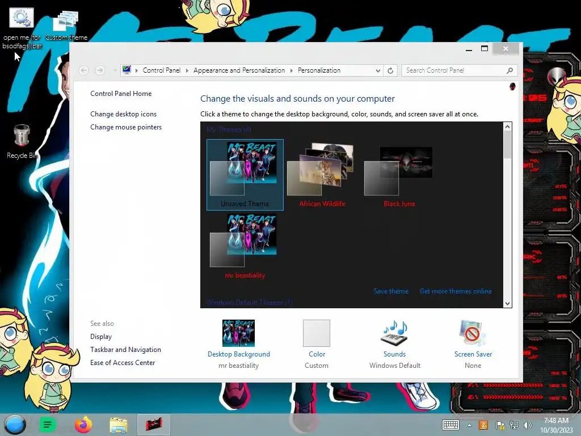Open recent locations dropdown beside Forward

pyautogui.click(x=115, y=70)
